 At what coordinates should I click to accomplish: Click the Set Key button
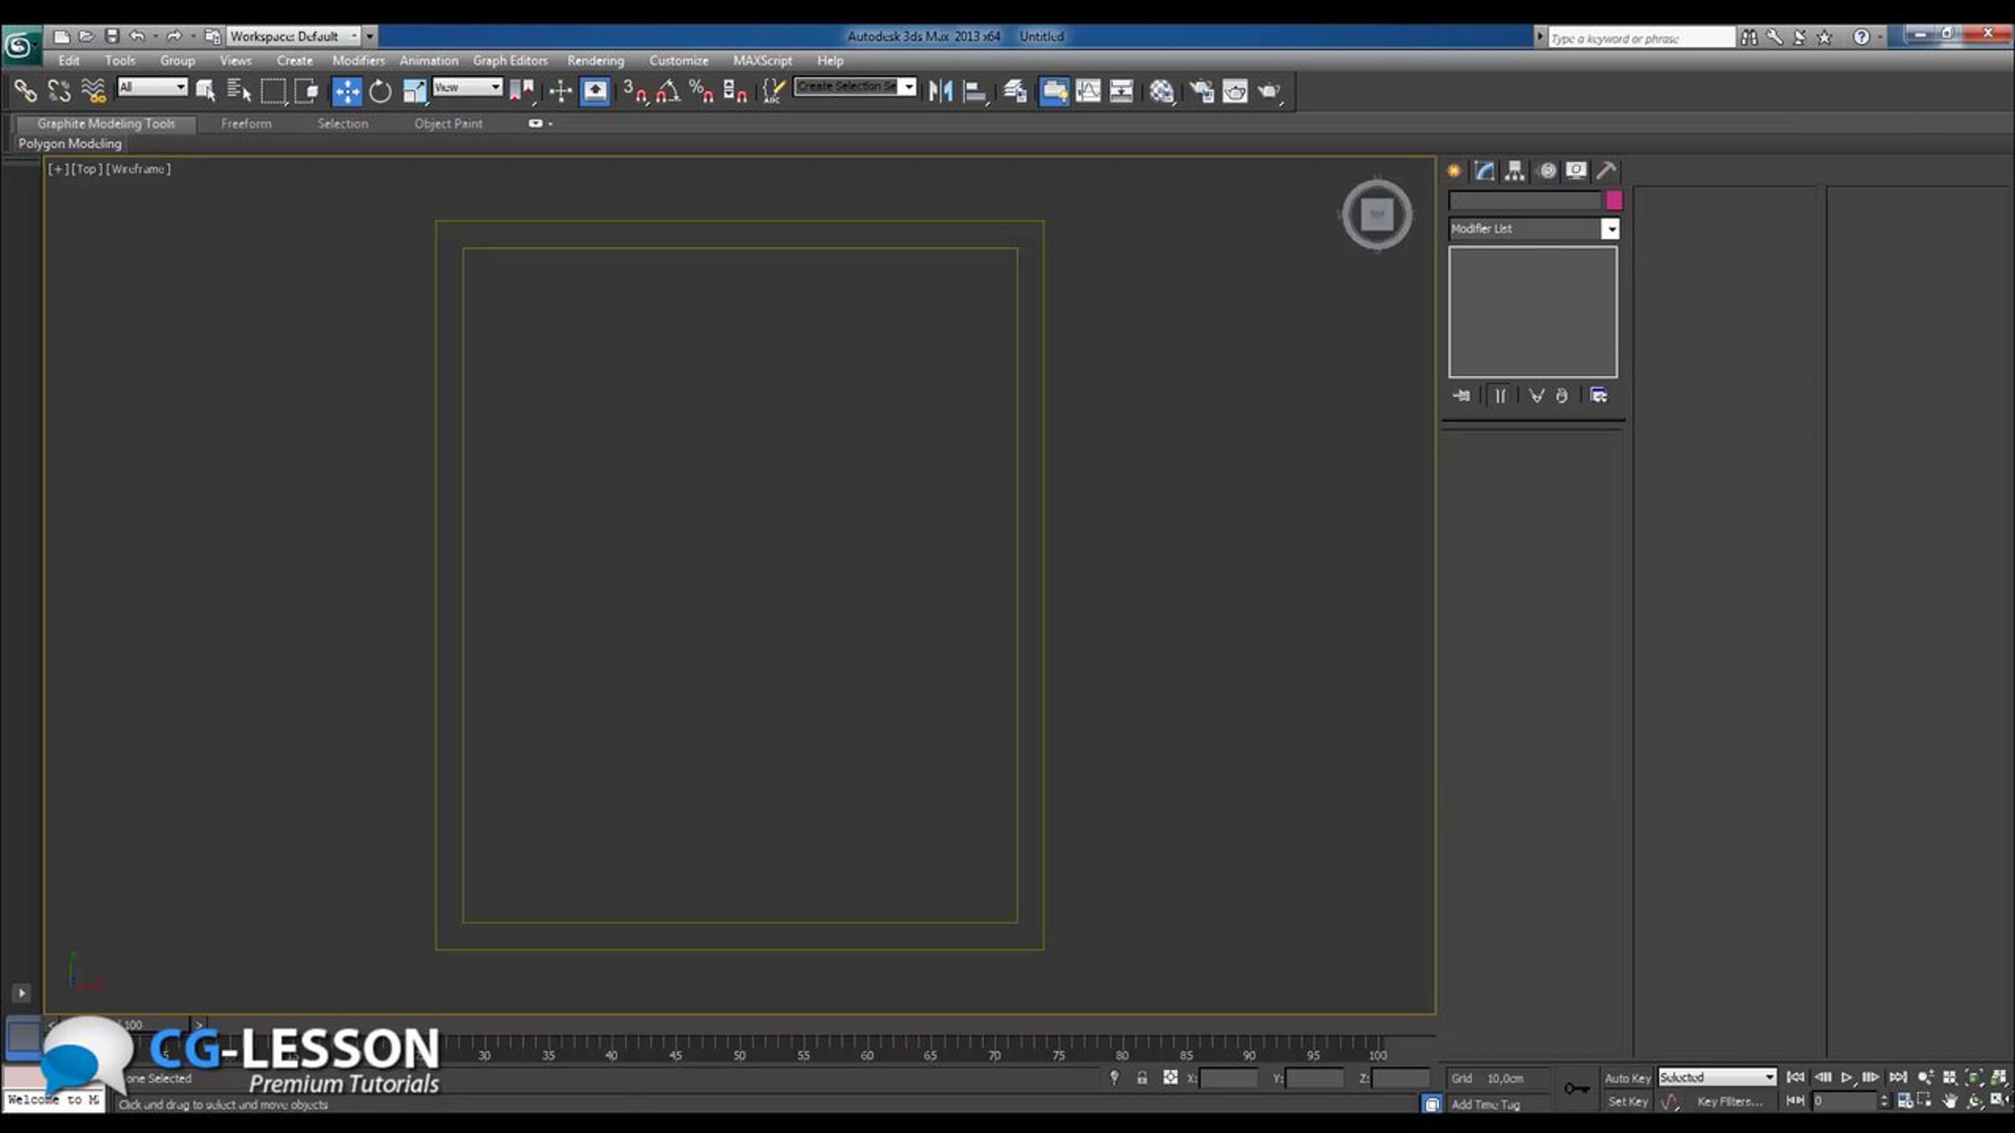[1627, 1102]
